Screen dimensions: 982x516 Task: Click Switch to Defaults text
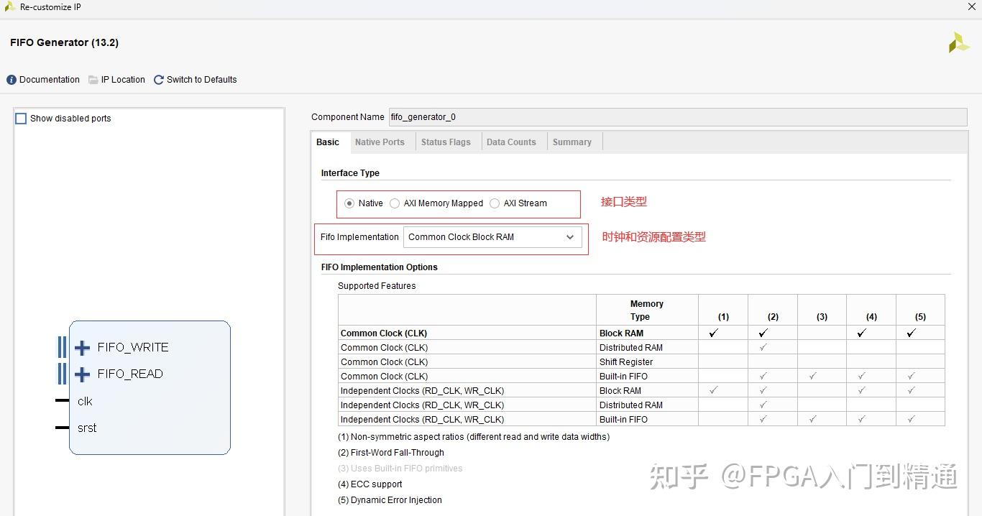pos(202,80)
